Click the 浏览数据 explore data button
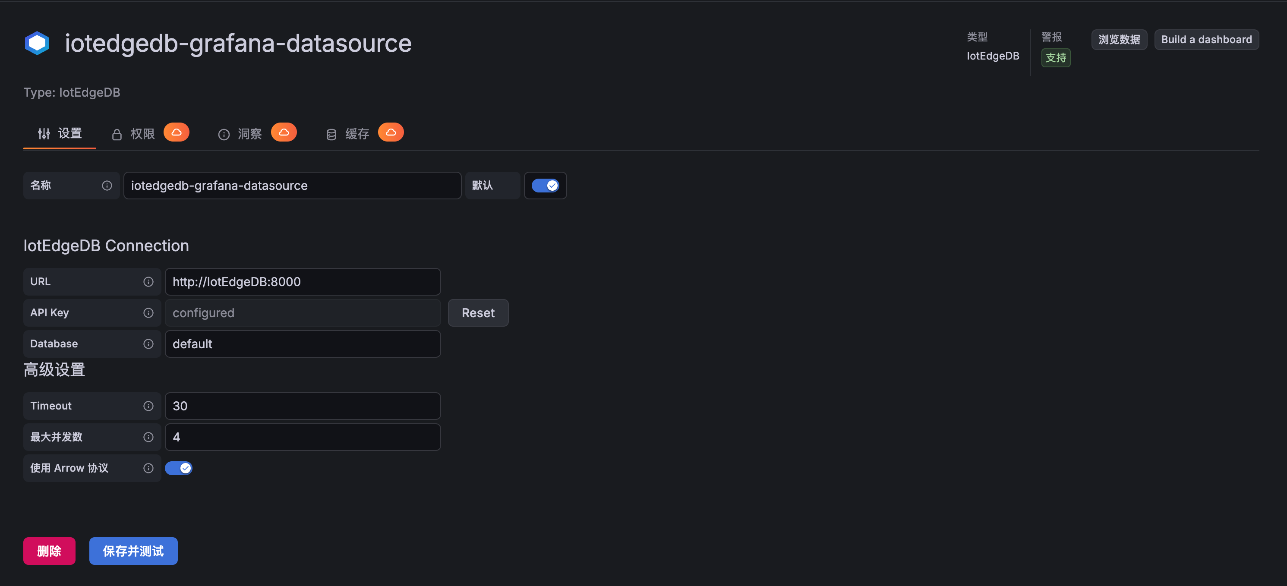 click(x=1119, y=39)
